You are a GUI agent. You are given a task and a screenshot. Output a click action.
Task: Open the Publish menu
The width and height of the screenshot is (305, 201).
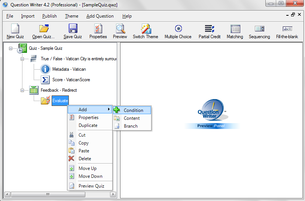[50, 16]
